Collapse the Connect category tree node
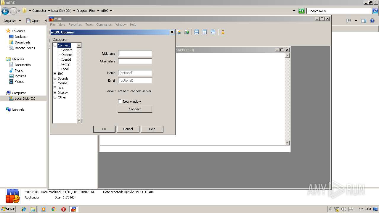This screenshot has height=213, width=379. click(55, 45)
